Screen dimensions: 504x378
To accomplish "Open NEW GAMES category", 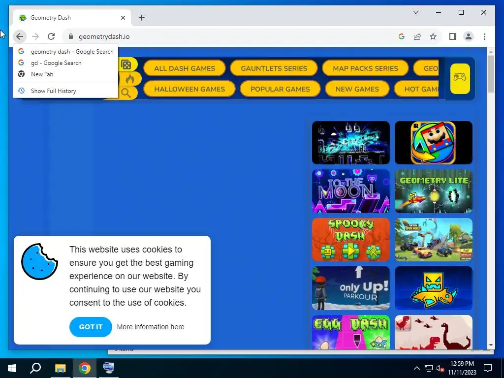I will [357, 89].
